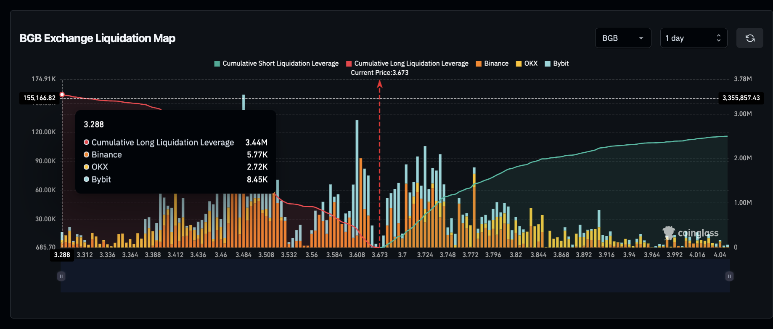Screen dimensions: 773x329
Task: Click the 174.91K y-axis label
Action: coord(44,79)
